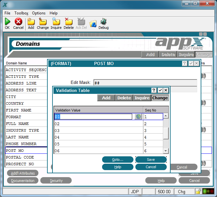Click the Goto... button
The image size is (217, 197).
(x=118, y=160)
